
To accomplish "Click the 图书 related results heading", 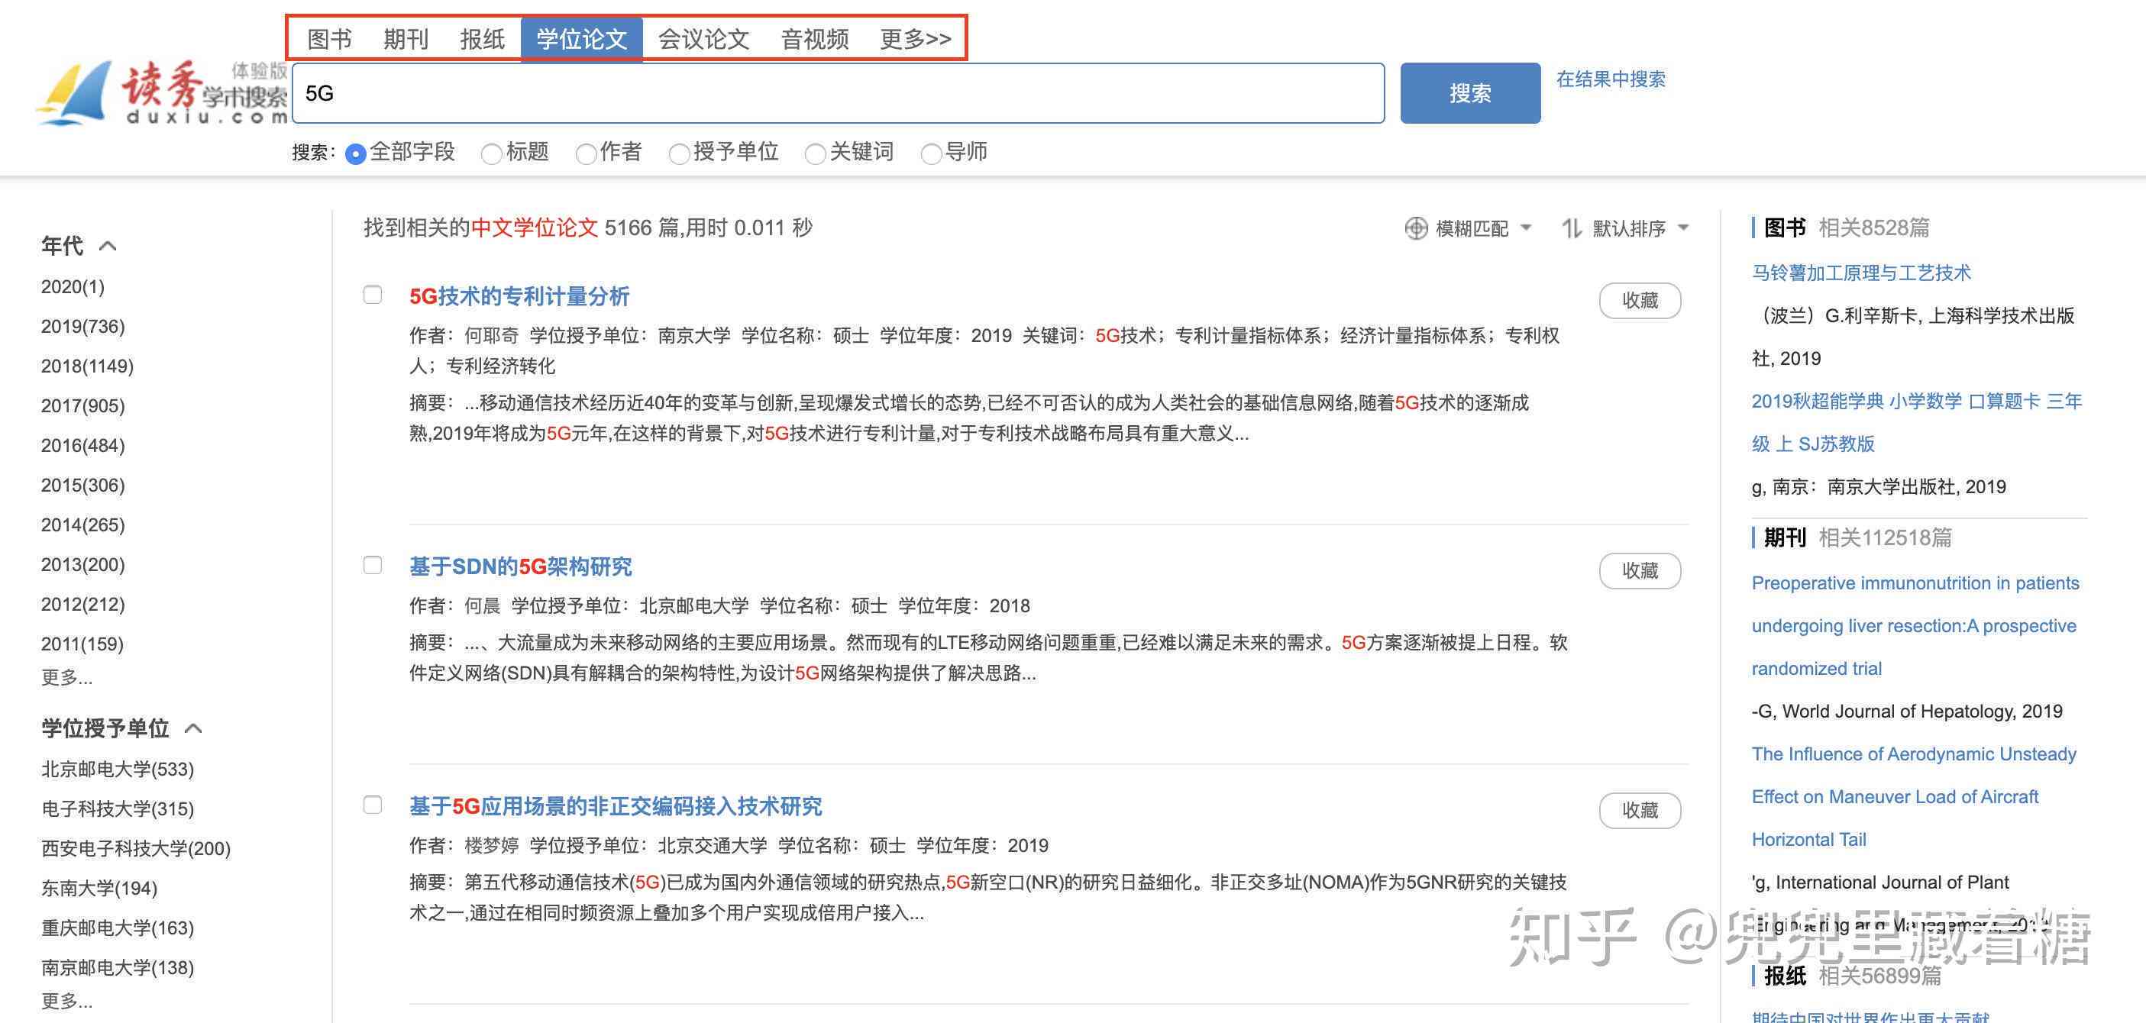I will (1785, 228).
